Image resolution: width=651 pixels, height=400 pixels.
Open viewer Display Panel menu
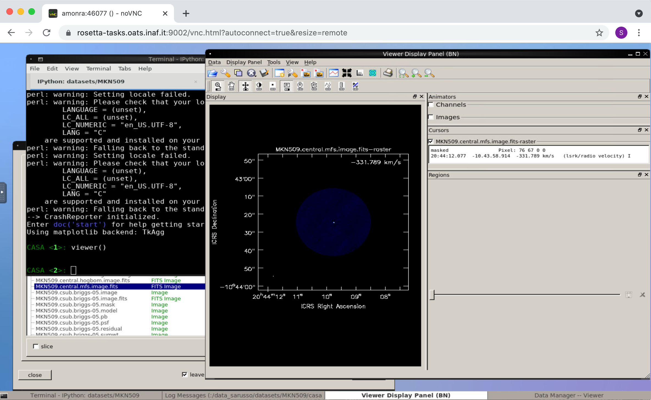coord(244,62)
